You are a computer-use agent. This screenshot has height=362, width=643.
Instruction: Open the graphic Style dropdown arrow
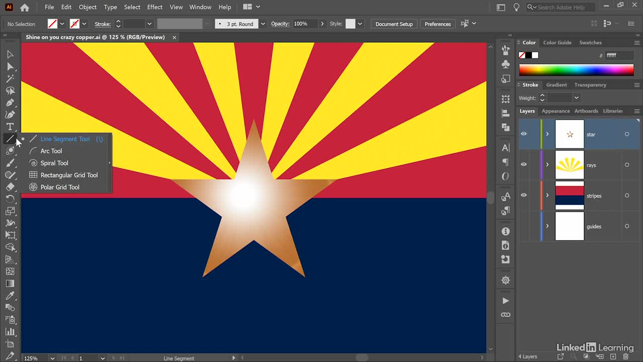[x=360, y=24]
